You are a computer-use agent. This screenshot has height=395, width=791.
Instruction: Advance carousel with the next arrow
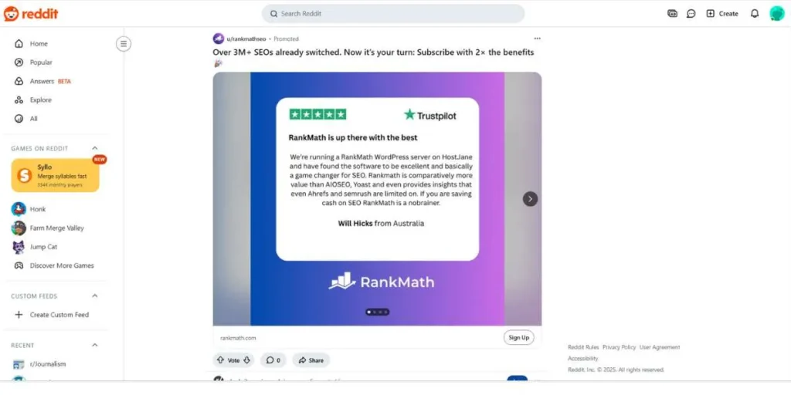pyautogui.click(x=530, y=199)
